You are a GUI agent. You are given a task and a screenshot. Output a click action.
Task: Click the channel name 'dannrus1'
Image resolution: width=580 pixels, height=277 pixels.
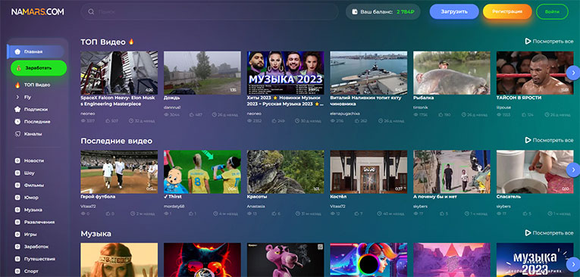(172, 107)
